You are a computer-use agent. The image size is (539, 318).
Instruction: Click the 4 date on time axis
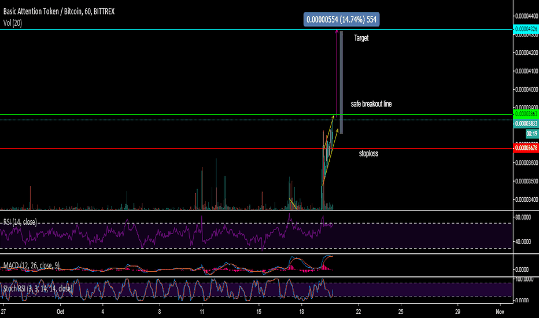102,312
